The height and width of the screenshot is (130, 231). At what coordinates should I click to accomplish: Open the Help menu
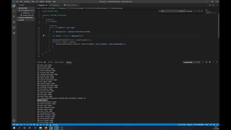pos(54,1)
